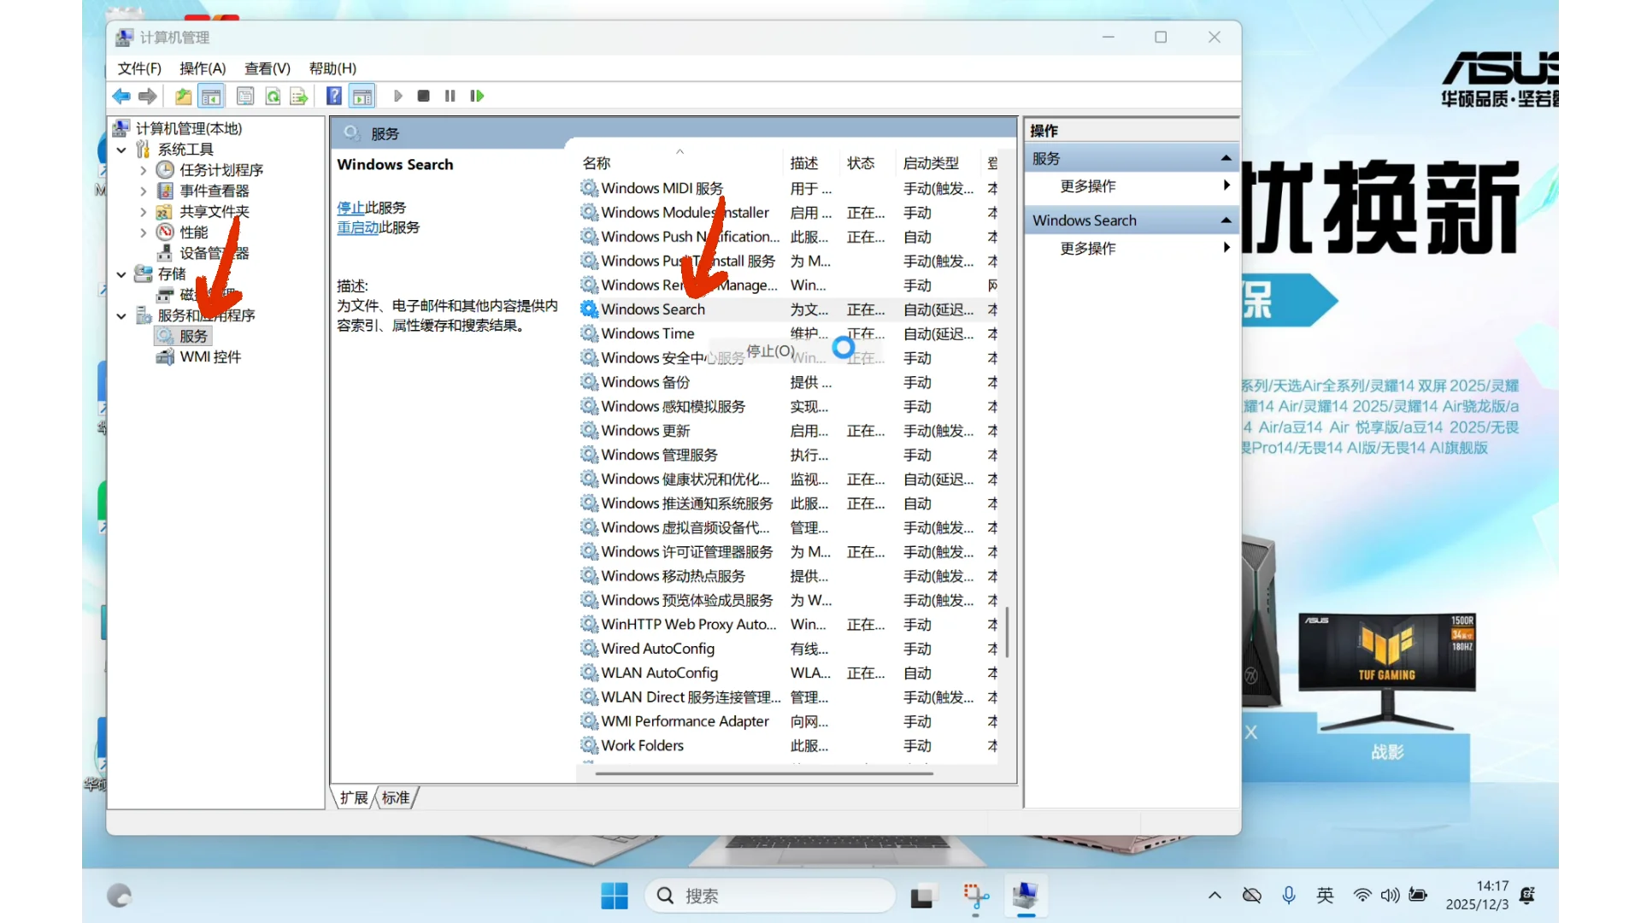The image size is (1641, 923).
Task: Click the Stop Service square icon
Action: coord(423,96)
